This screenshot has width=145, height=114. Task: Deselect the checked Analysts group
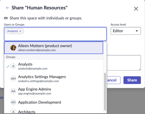(x=54, y=66)
